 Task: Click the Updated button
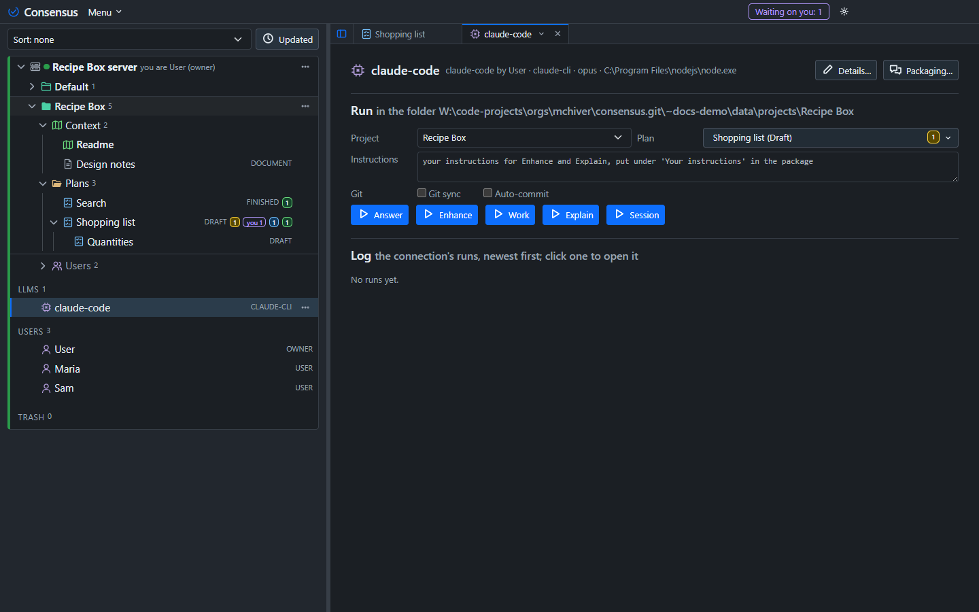tap(287, 39)
